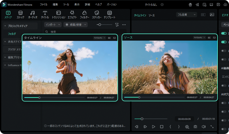Click the volume speaker icon in the preview
This screenshot has width=229, height=134.
click(204, 127)
